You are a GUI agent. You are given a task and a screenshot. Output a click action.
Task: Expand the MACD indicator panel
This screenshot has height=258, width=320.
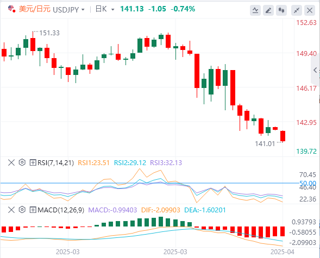coord(33,210)
